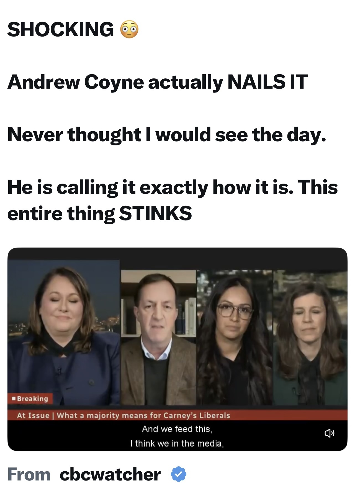
Task: Click the small square icon in the Breaking badge
Action: click(x=14, y=399)
